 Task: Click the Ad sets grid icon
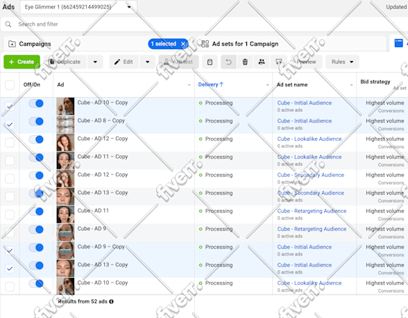pos(205,44)
